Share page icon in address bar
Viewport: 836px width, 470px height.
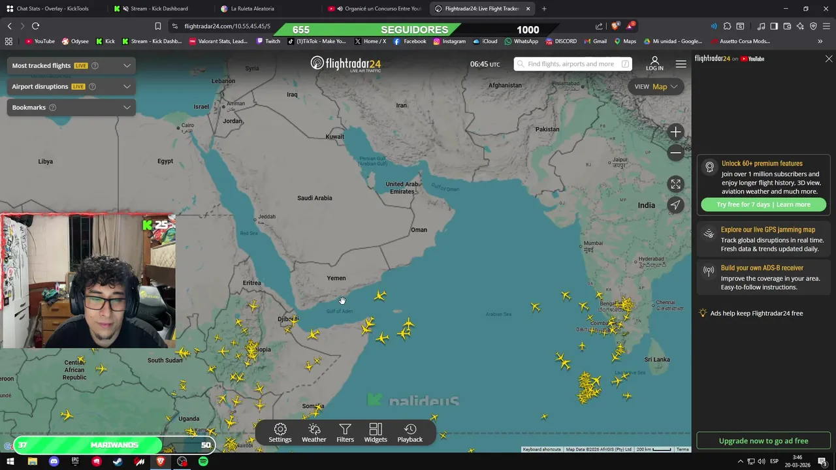599,26
